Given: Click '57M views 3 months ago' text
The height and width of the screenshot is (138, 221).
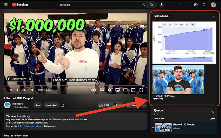Looking at the screenshot, I should tap(18, 116).
